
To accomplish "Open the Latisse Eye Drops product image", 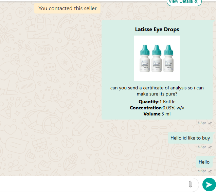I will point(157,58).
